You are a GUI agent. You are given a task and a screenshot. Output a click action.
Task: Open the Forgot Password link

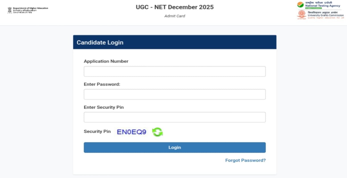[x=245, y=160]
